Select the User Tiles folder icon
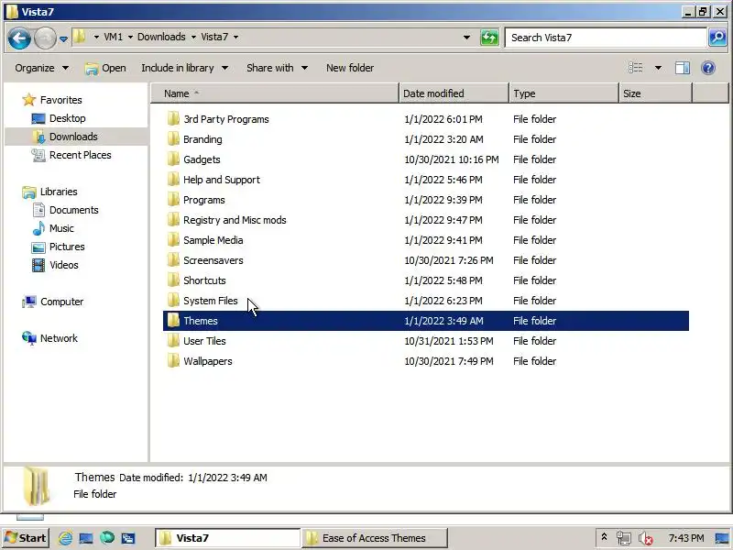The width and height of the screenshot is (733, 550). tap(173, 340)
